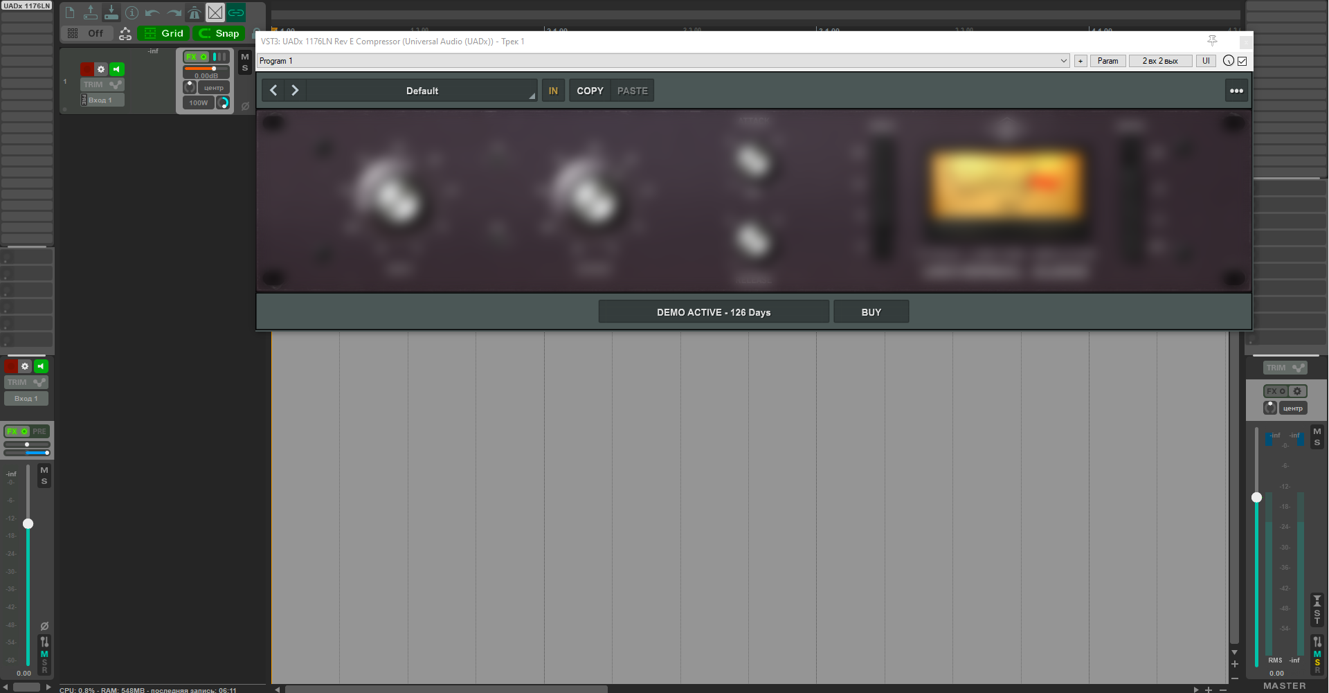
Task: Open track 1 FX chain button
Action: pos(197,57)
